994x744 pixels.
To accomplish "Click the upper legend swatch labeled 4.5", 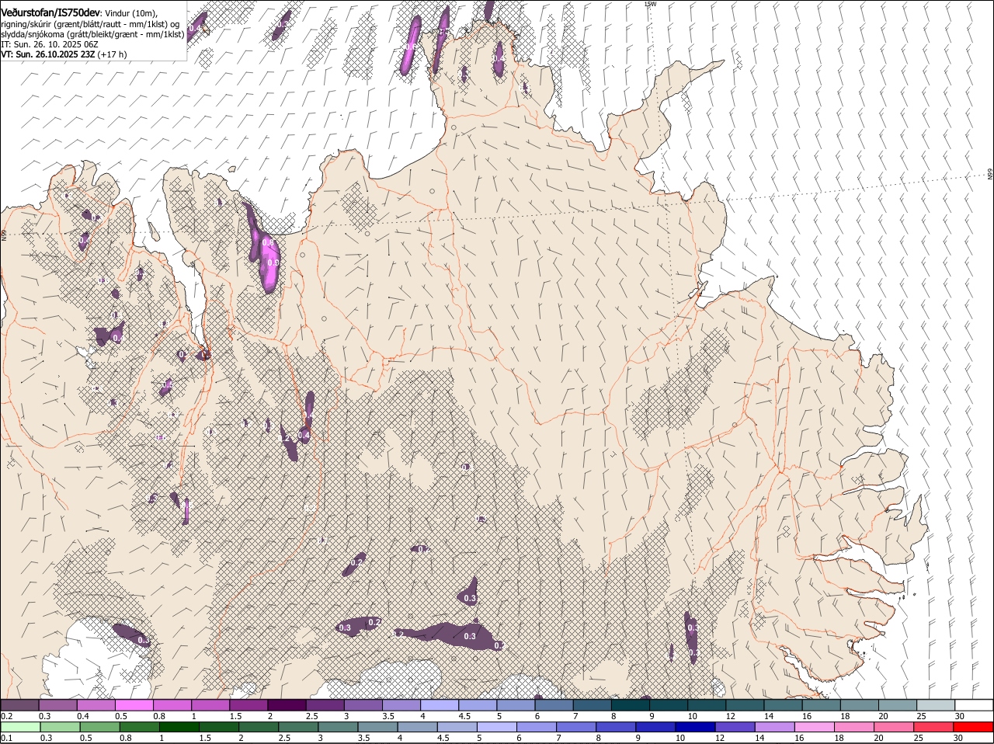I will tap(477, 705).
